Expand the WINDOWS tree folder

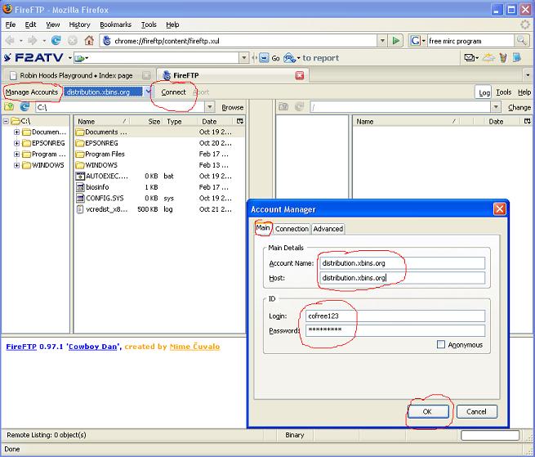16,165
